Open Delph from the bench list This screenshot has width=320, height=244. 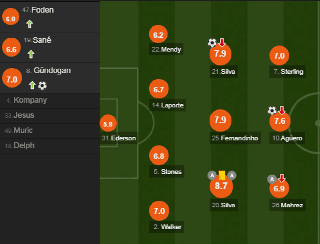24,145
